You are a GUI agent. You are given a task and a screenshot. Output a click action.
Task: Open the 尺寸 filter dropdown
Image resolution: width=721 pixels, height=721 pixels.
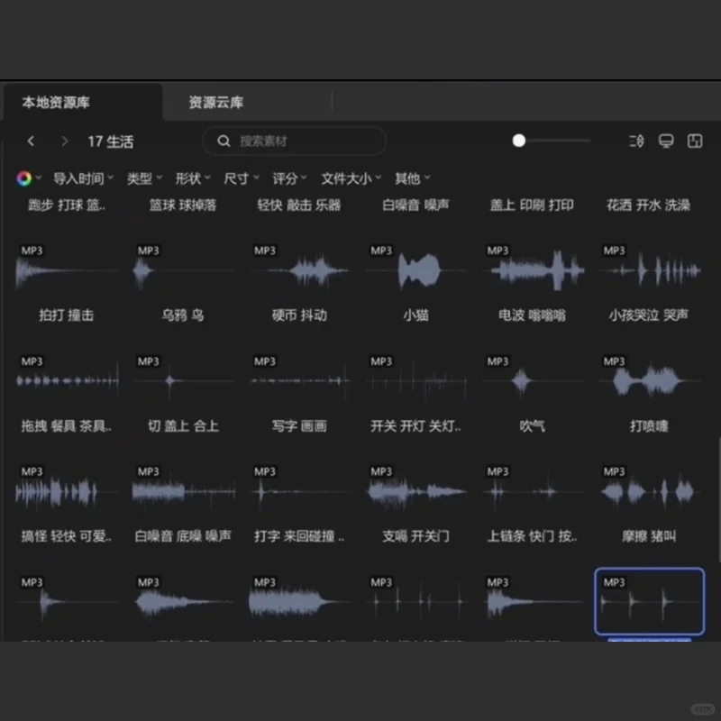tap(238, 178)
